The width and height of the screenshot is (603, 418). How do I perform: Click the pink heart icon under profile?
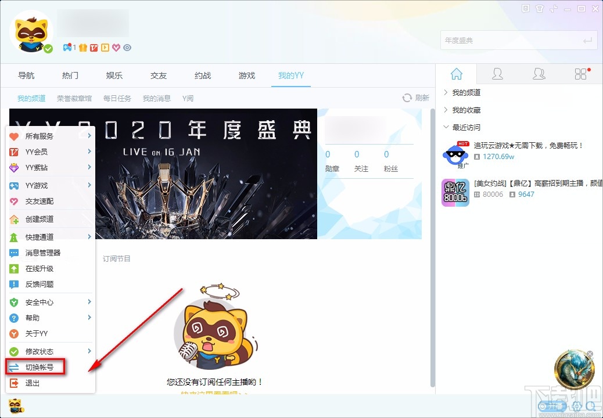[x=116, y=48]
